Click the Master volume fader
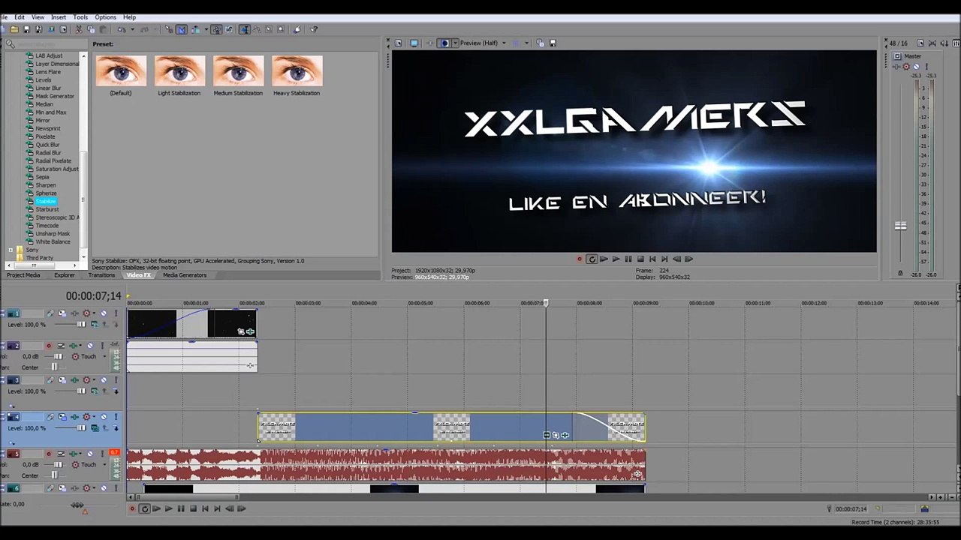961x540 pixels. coord(900,226)
